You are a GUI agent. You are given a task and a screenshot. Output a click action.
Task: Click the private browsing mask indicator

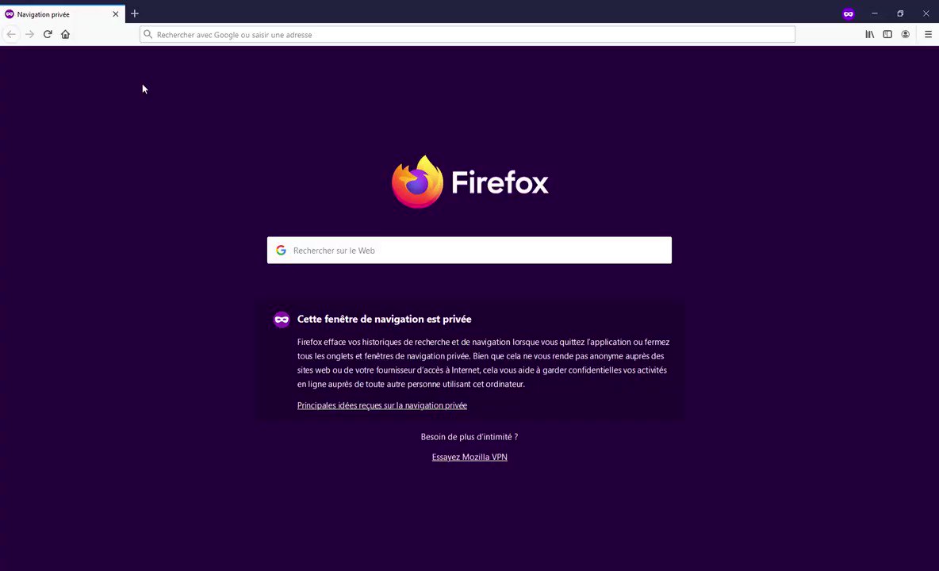(x=848, y=13)
